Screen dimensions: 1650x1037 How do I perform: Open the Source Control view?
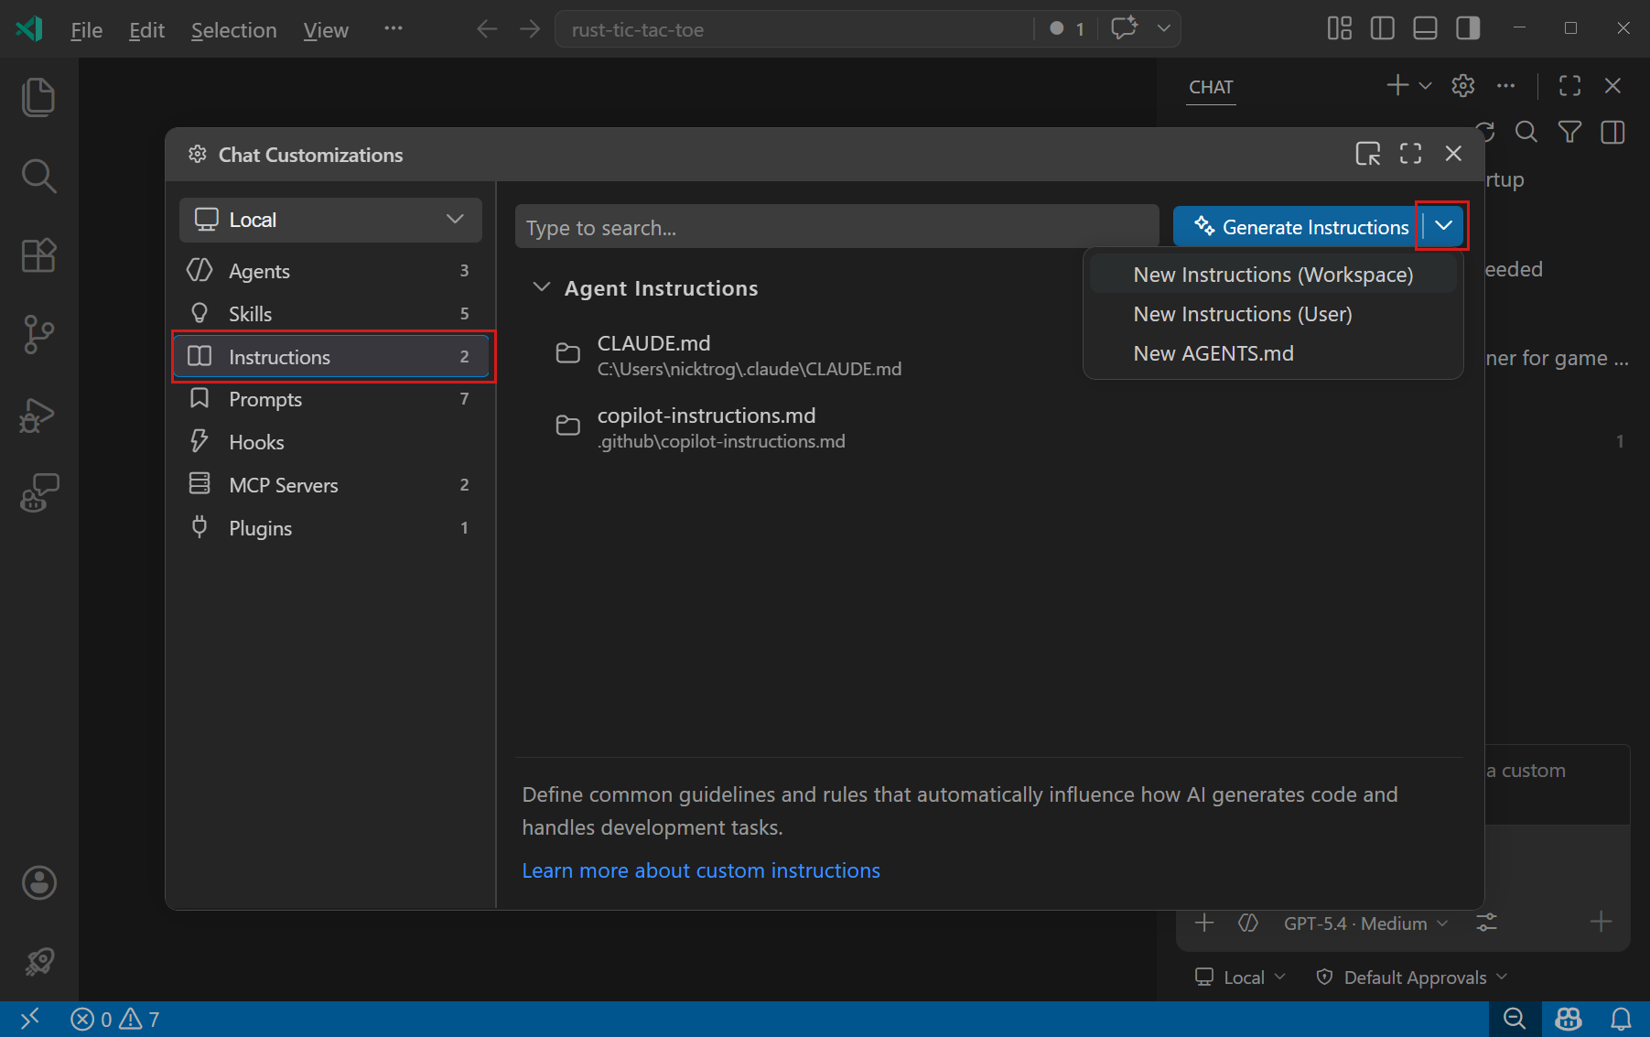(38, 334)
